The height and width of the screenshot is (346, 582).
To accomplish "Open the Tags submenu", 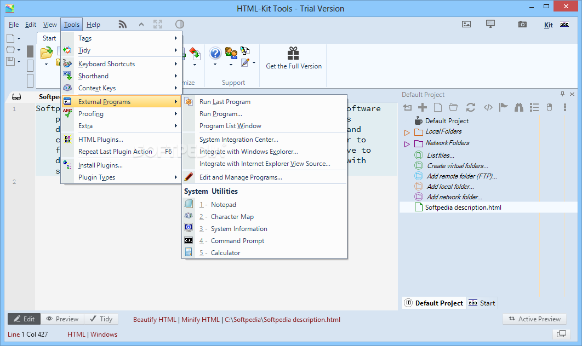I will click(122, 38).
